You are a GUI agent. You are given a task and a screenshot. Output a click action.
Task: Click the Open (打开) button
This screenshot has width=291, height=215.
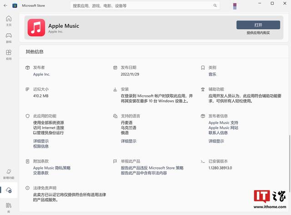258,25
